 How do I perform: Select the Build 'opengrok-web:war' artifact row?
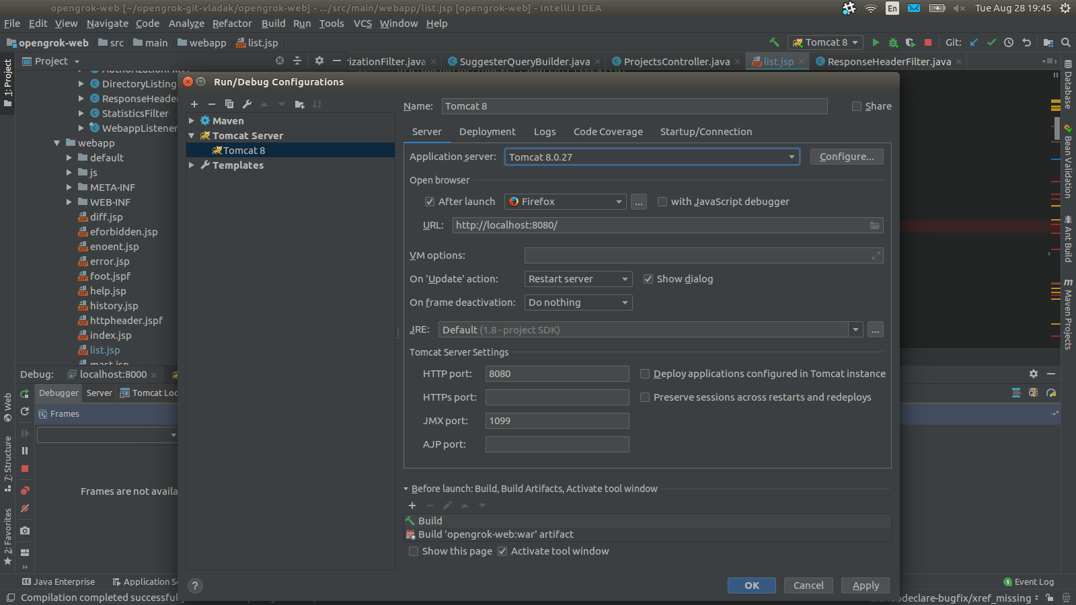coord(648,534)
